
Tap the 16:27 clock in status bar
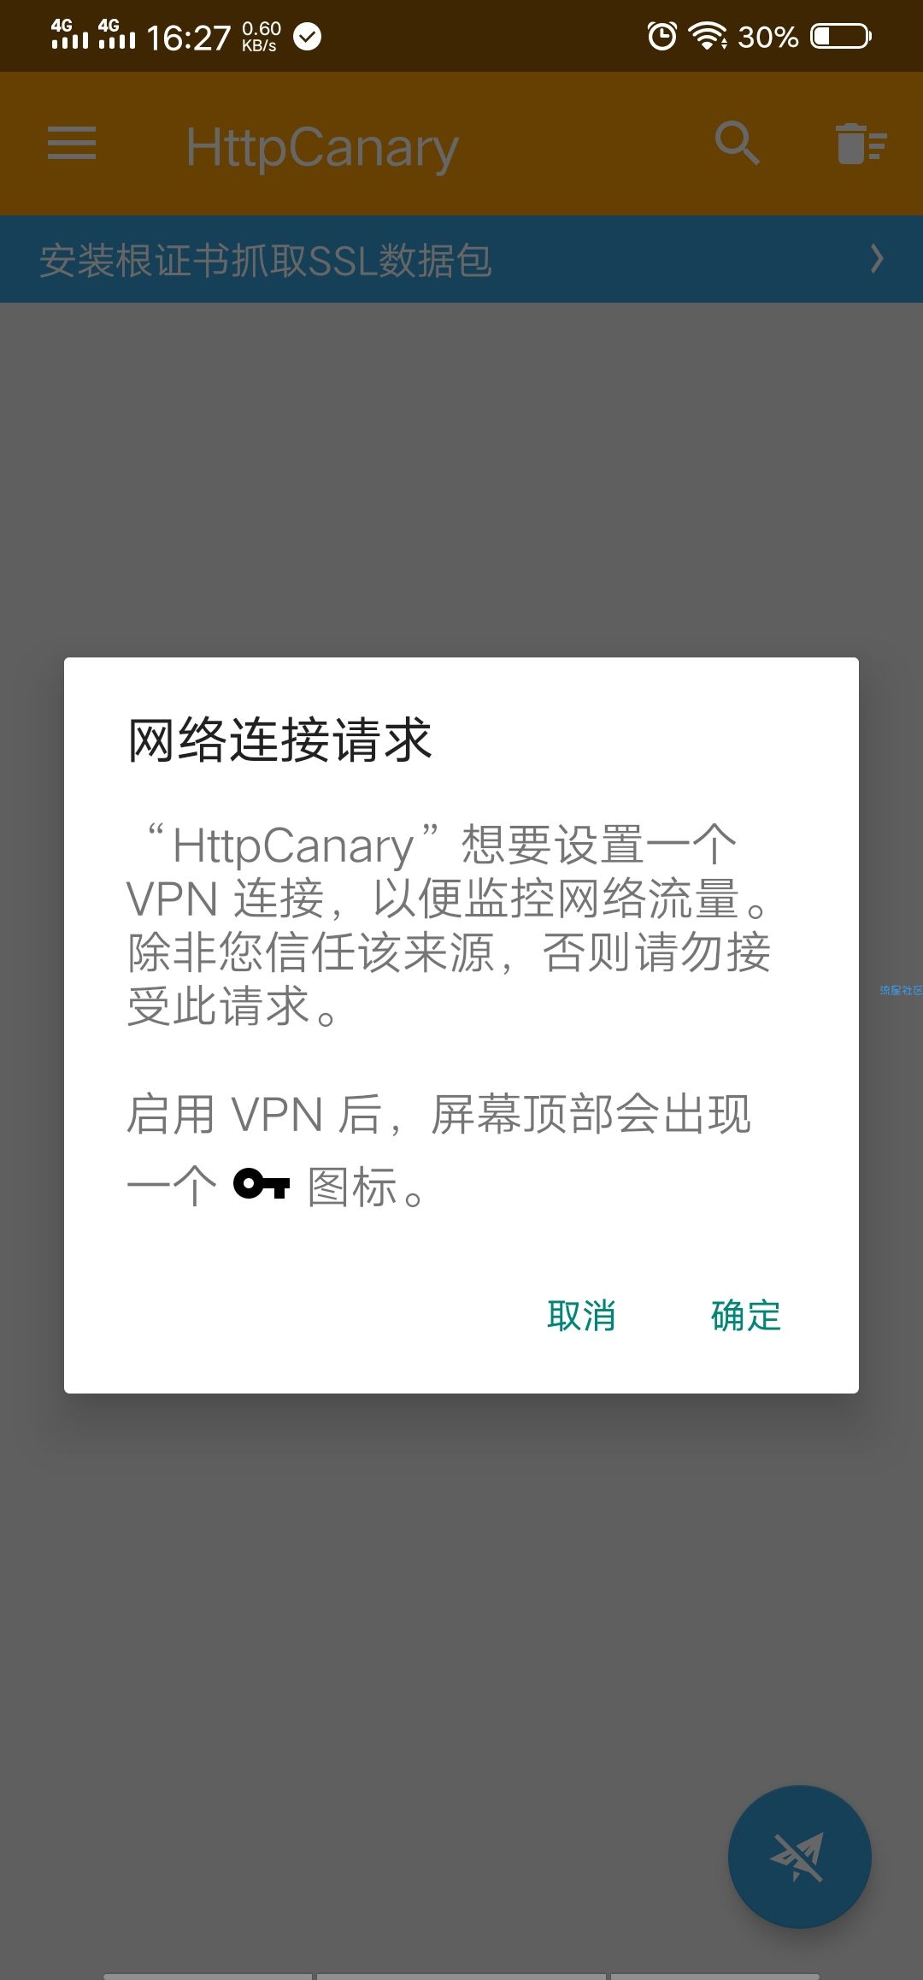tap(188, 38)
